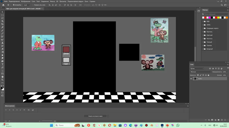Click the Непрозрачность 100% value field
The height and width of the screenshot is (128, 229).
coord(225,72)
